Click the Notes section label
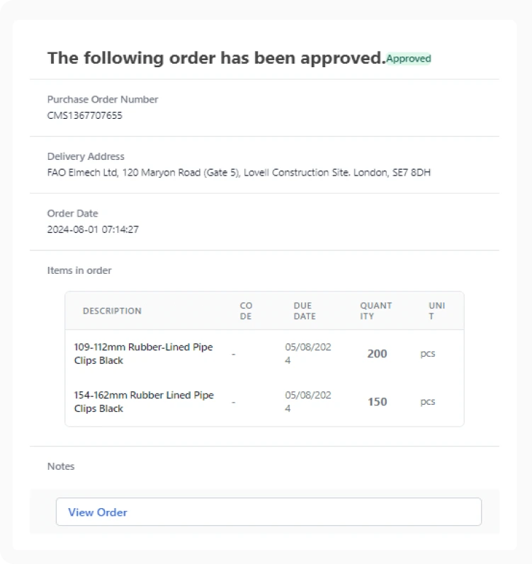 (x=61, y=466)
